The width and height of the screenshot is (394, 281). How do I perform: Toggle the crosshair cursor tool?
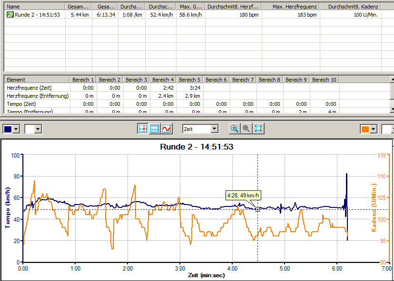[143, 129]
